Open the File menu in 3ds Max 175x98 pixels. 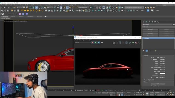[2, 5]
